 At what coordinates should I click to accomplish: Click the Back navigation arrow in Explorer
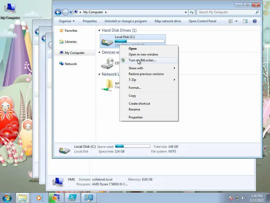[58, 12]
